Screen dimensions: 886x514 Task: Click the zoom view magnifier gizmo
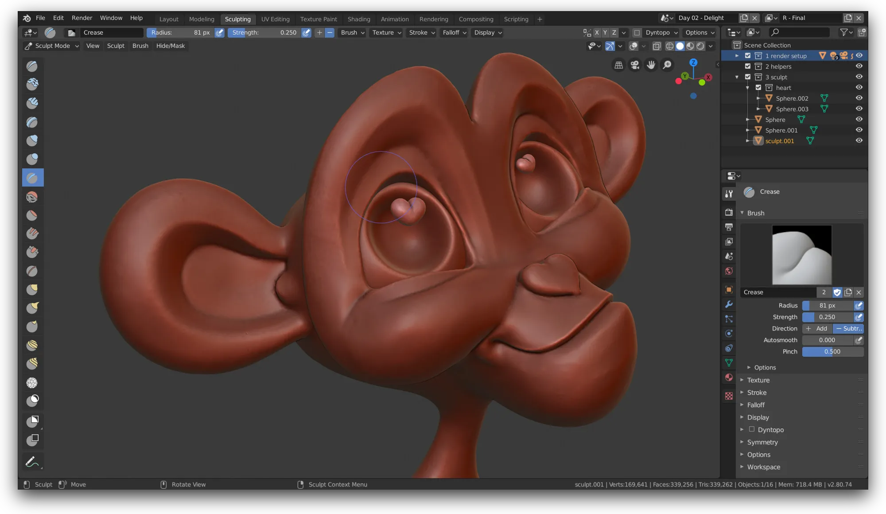point(667,65)
